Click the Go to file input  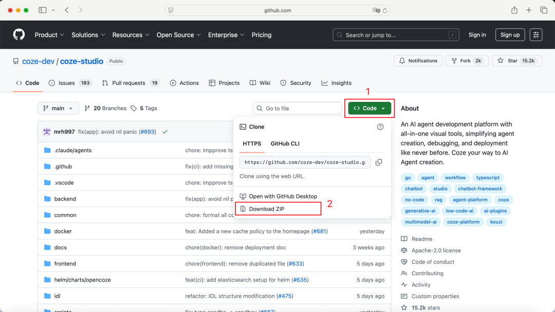(x=298, y=108)
